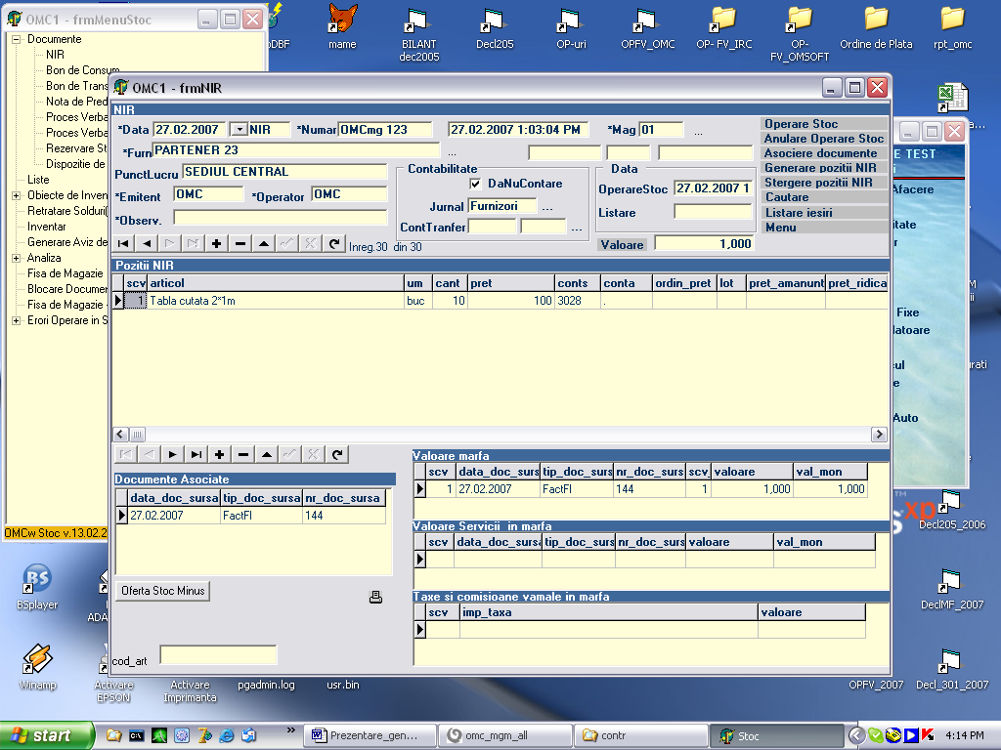Edit NIR record with top triangle button
This screenshot has height=750, width=1001.
click(264, 243)
